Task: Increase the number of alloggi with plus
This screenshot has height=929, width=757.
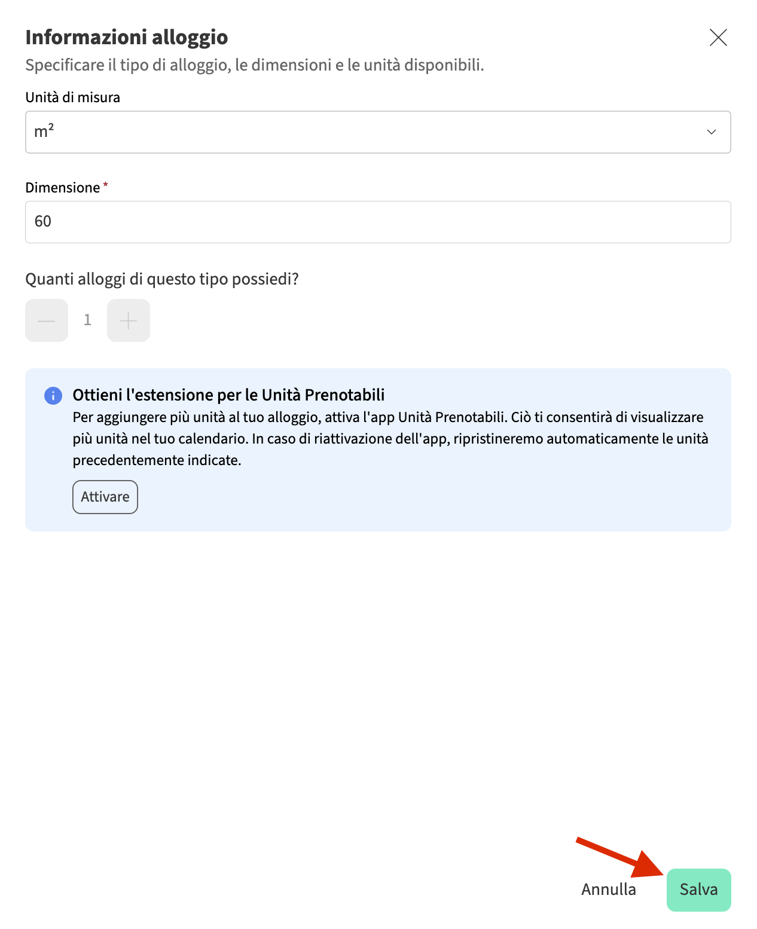Action: (129, 320)
